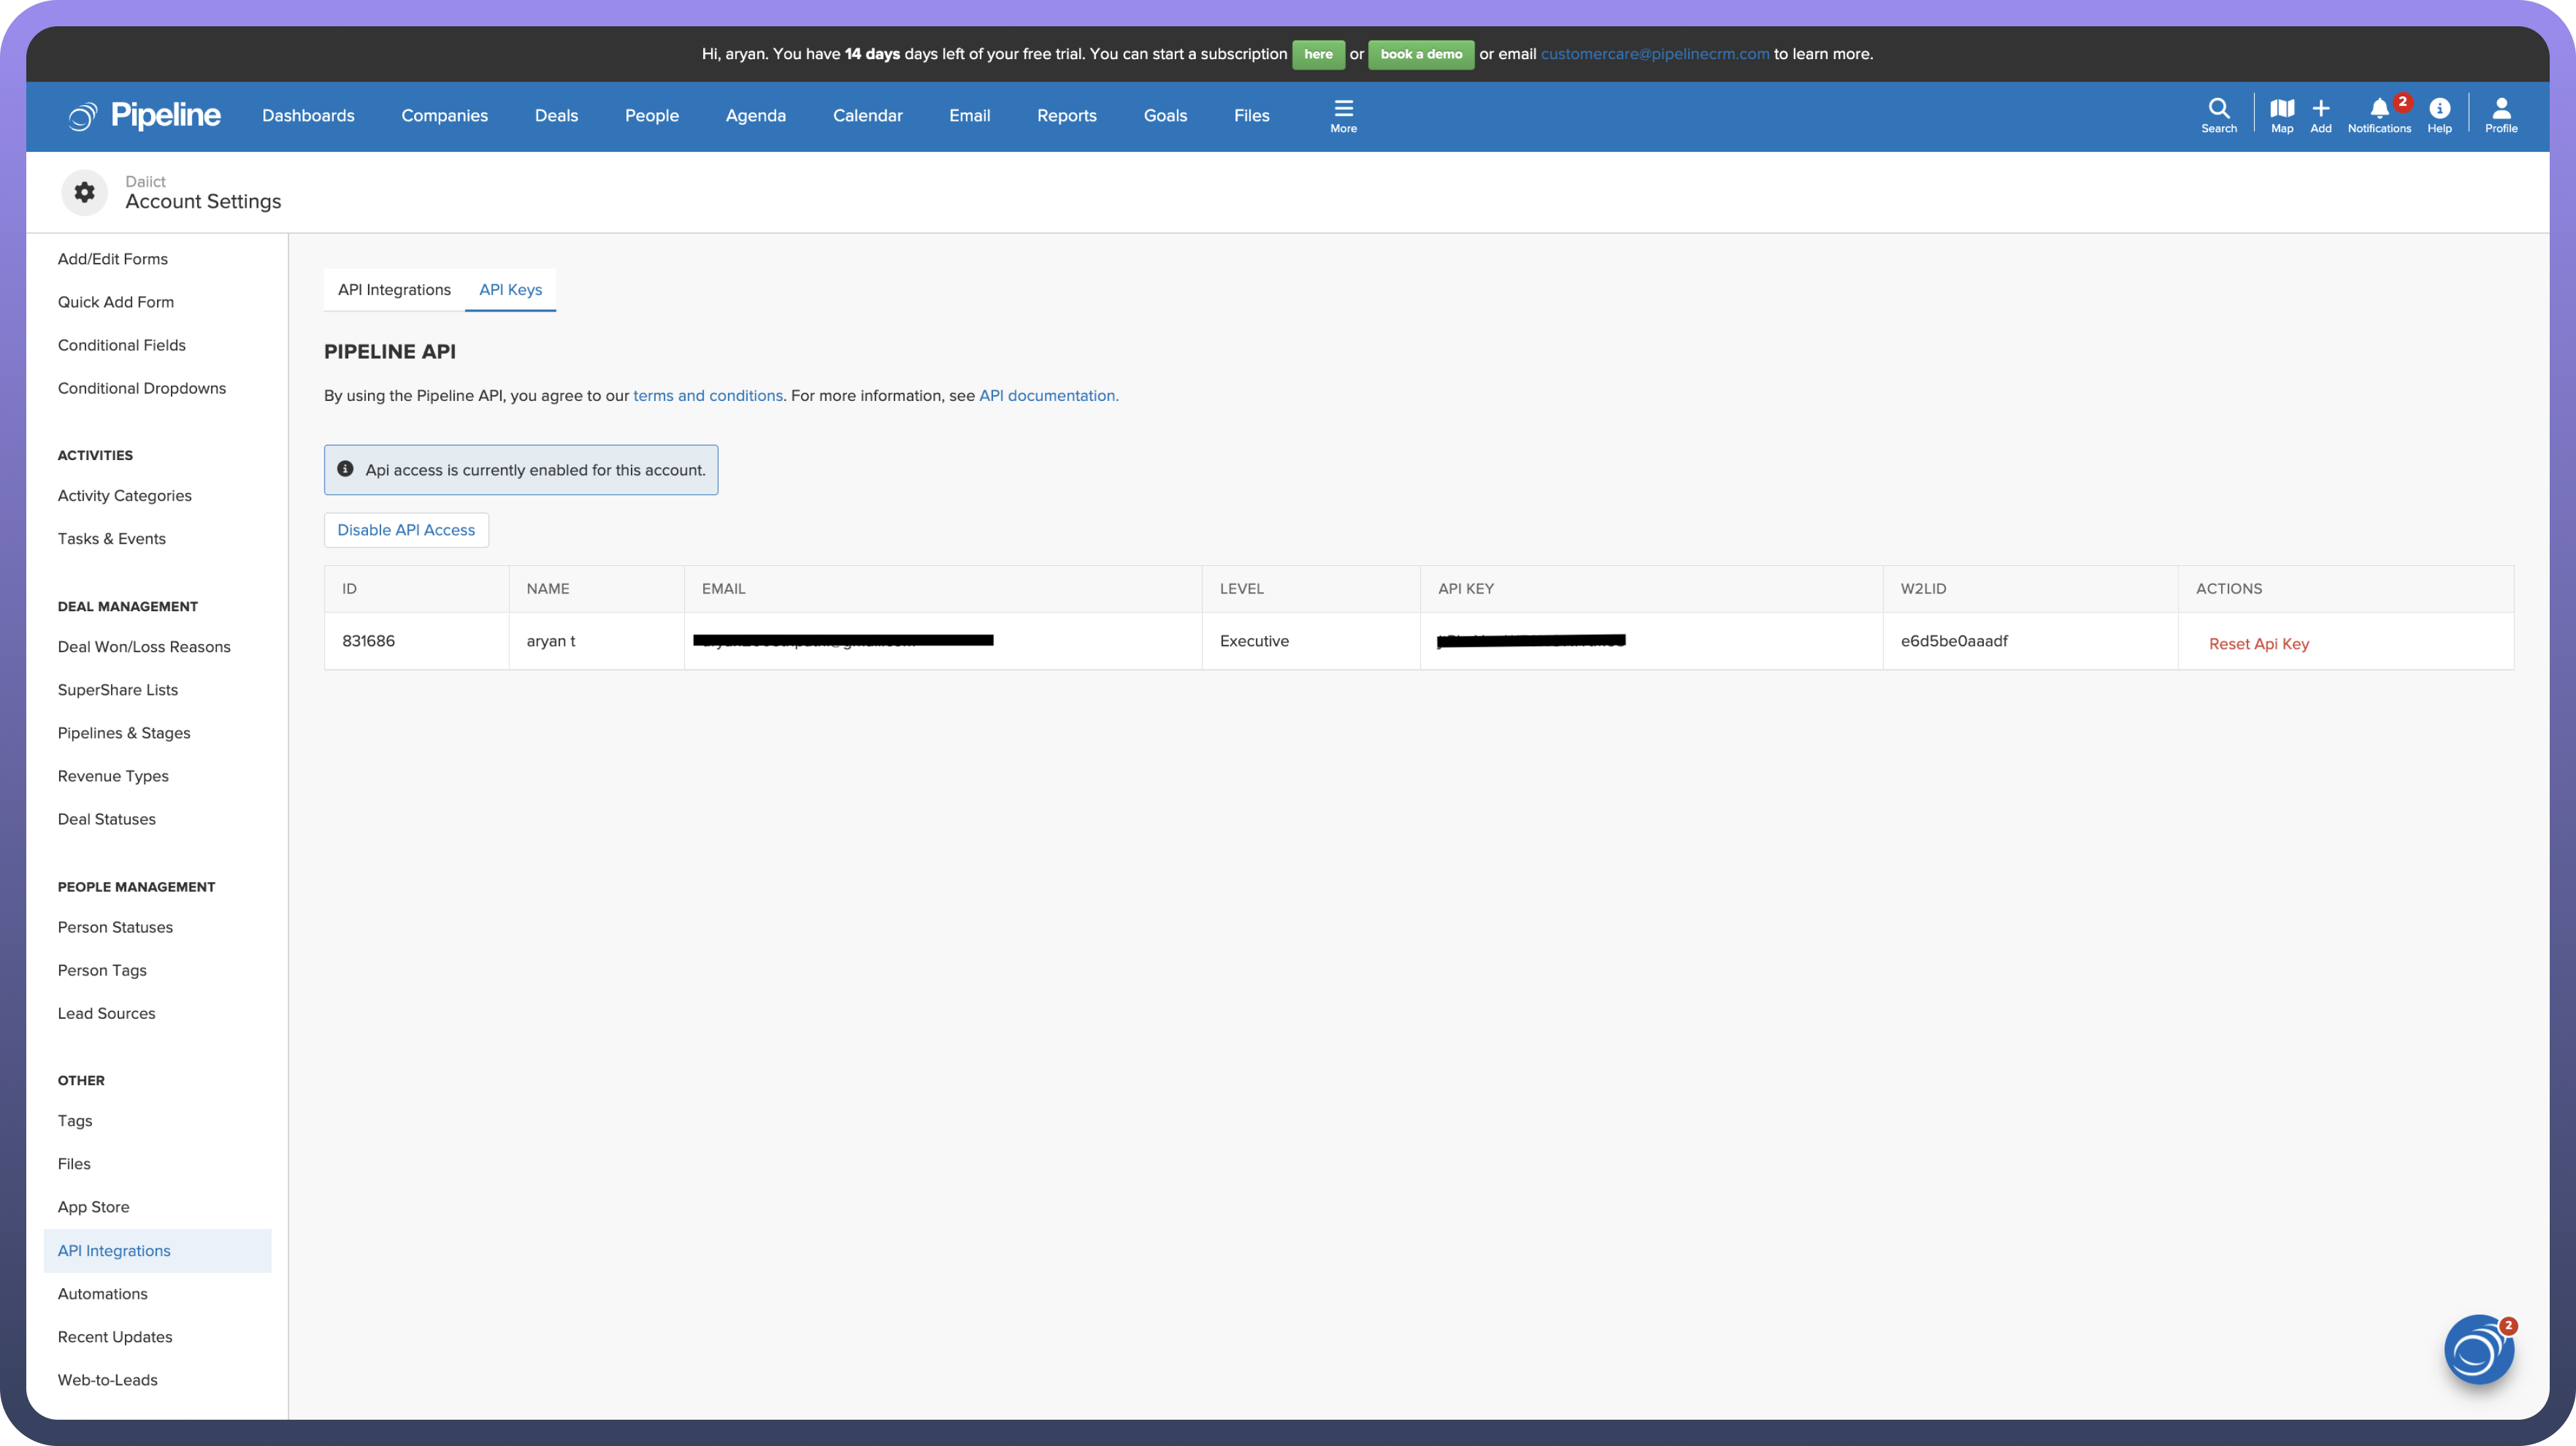Viewport: 2576px width, 1446px height.
Task: Open the terms and conditions link
Action: (707, 396)
